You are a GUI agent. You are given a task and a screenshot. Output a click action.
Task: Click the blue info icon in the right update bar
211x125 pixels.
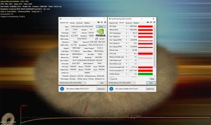pos(111,89)
